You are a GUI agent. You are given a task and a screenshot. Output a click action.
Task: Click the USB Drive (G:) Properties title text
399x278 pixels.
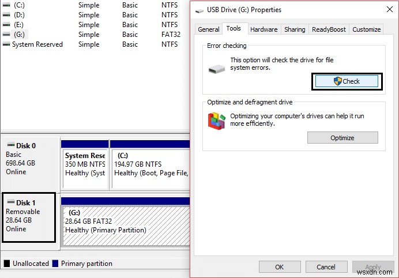pos(244,10)
